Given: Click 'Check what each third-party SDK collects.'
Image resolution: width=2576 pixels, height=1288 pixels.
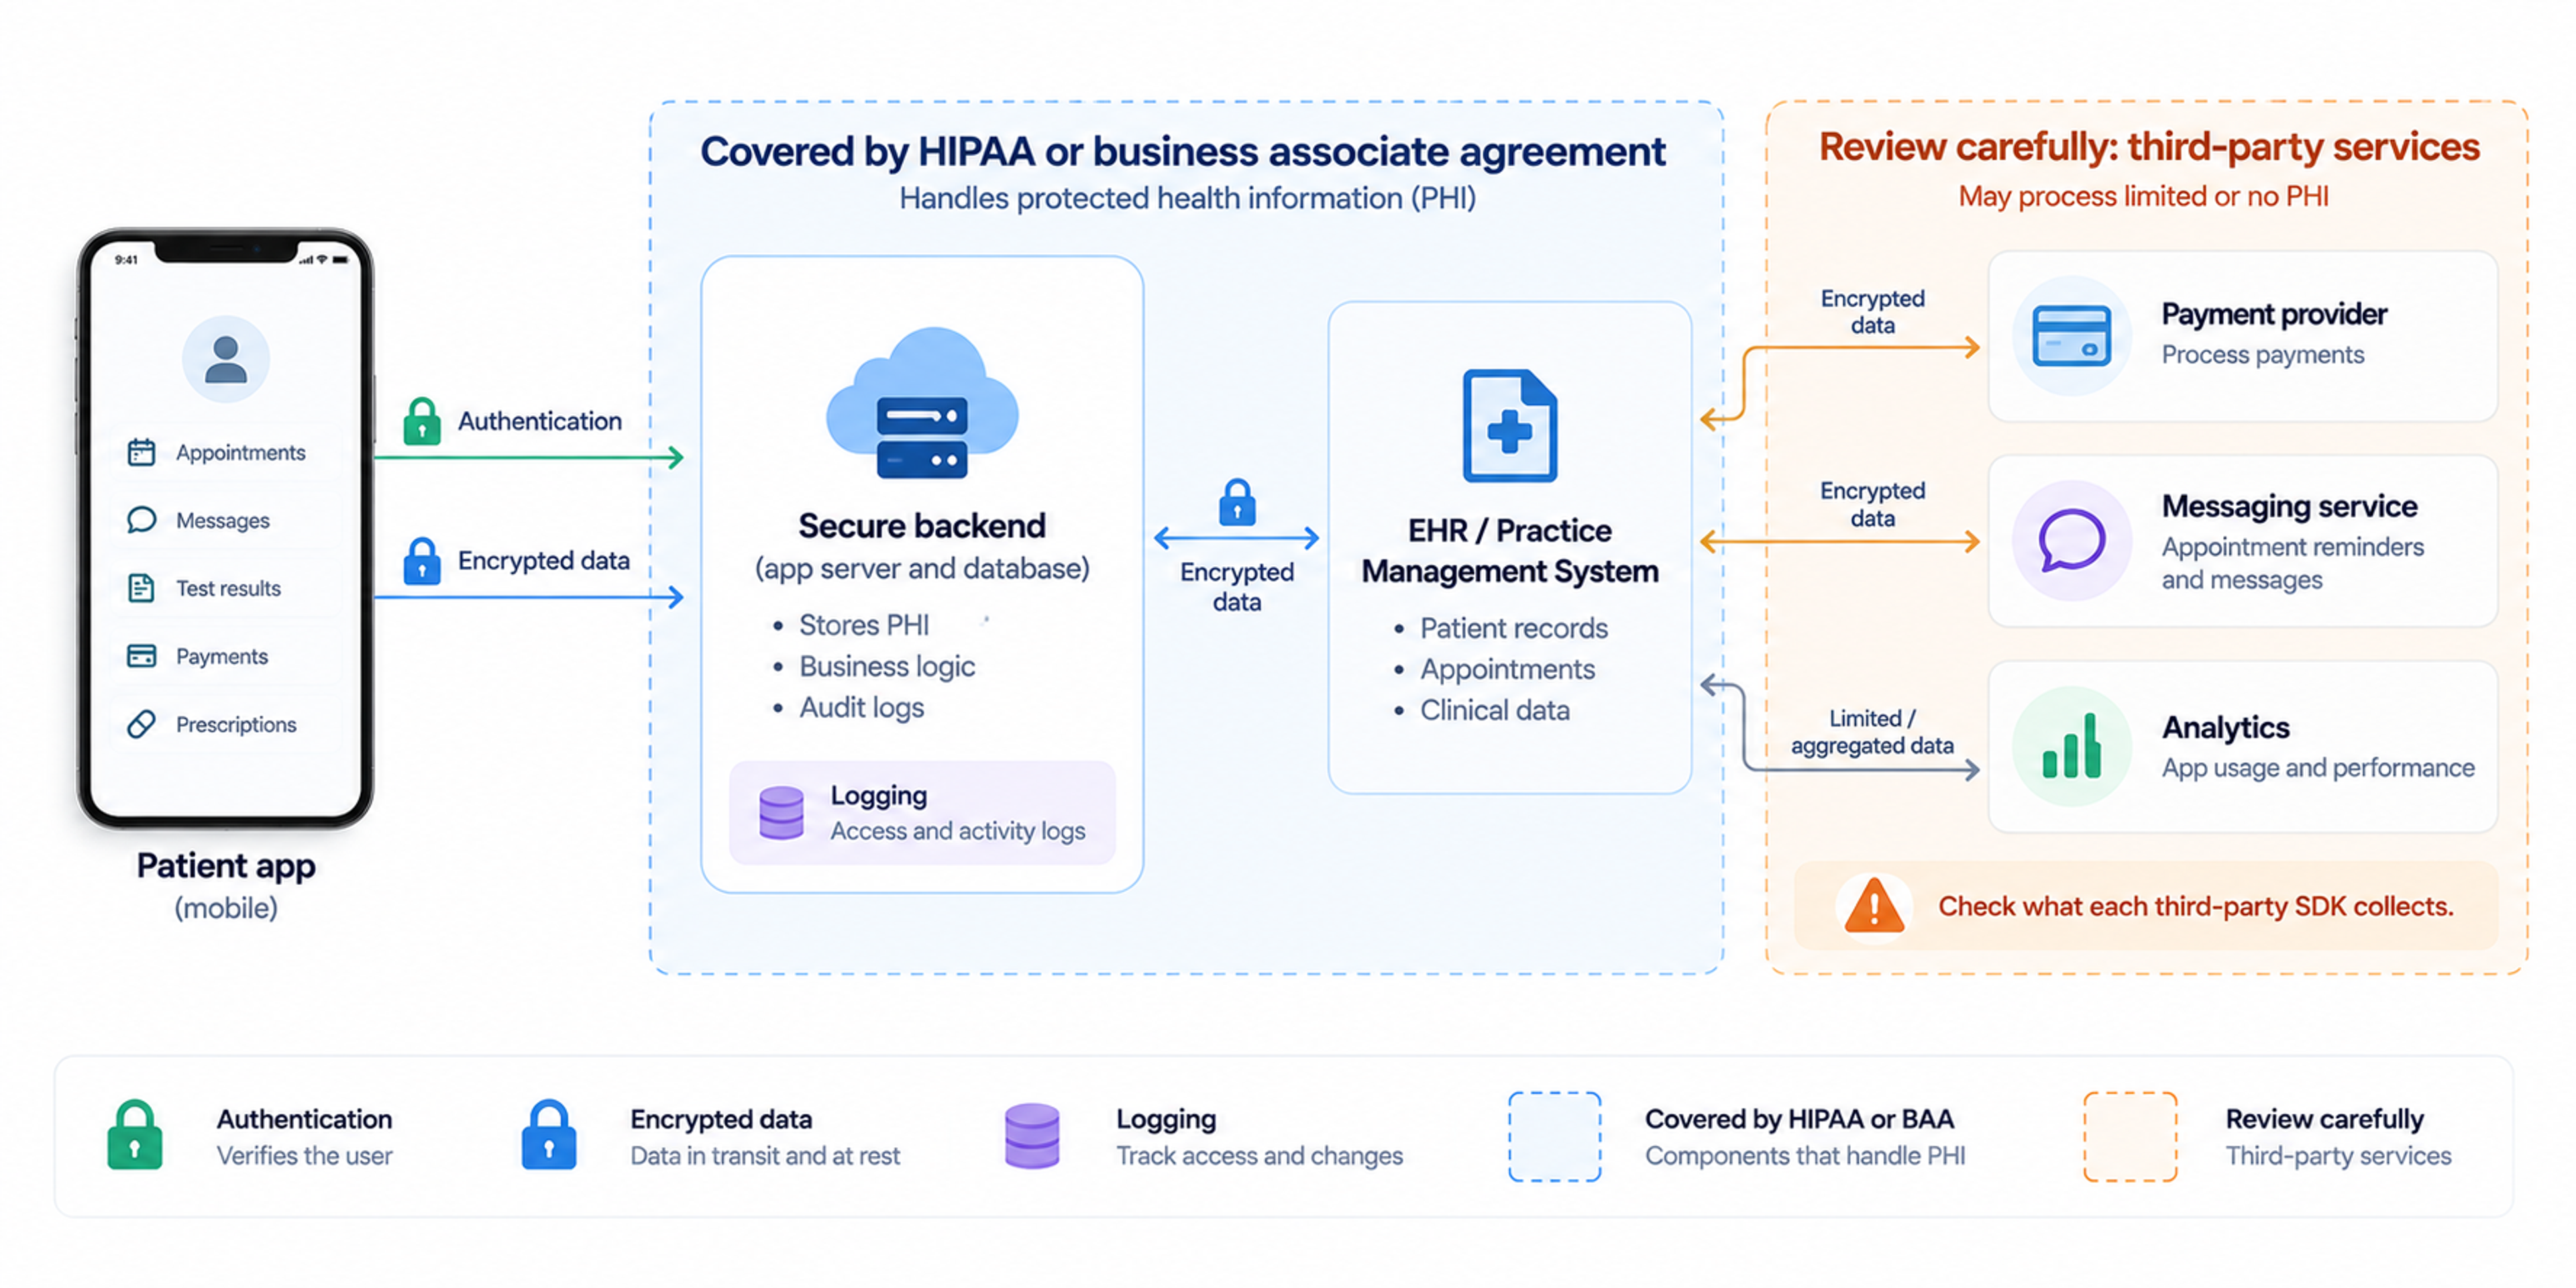Looking at the screenshot, I should [x=2196, y=906].
